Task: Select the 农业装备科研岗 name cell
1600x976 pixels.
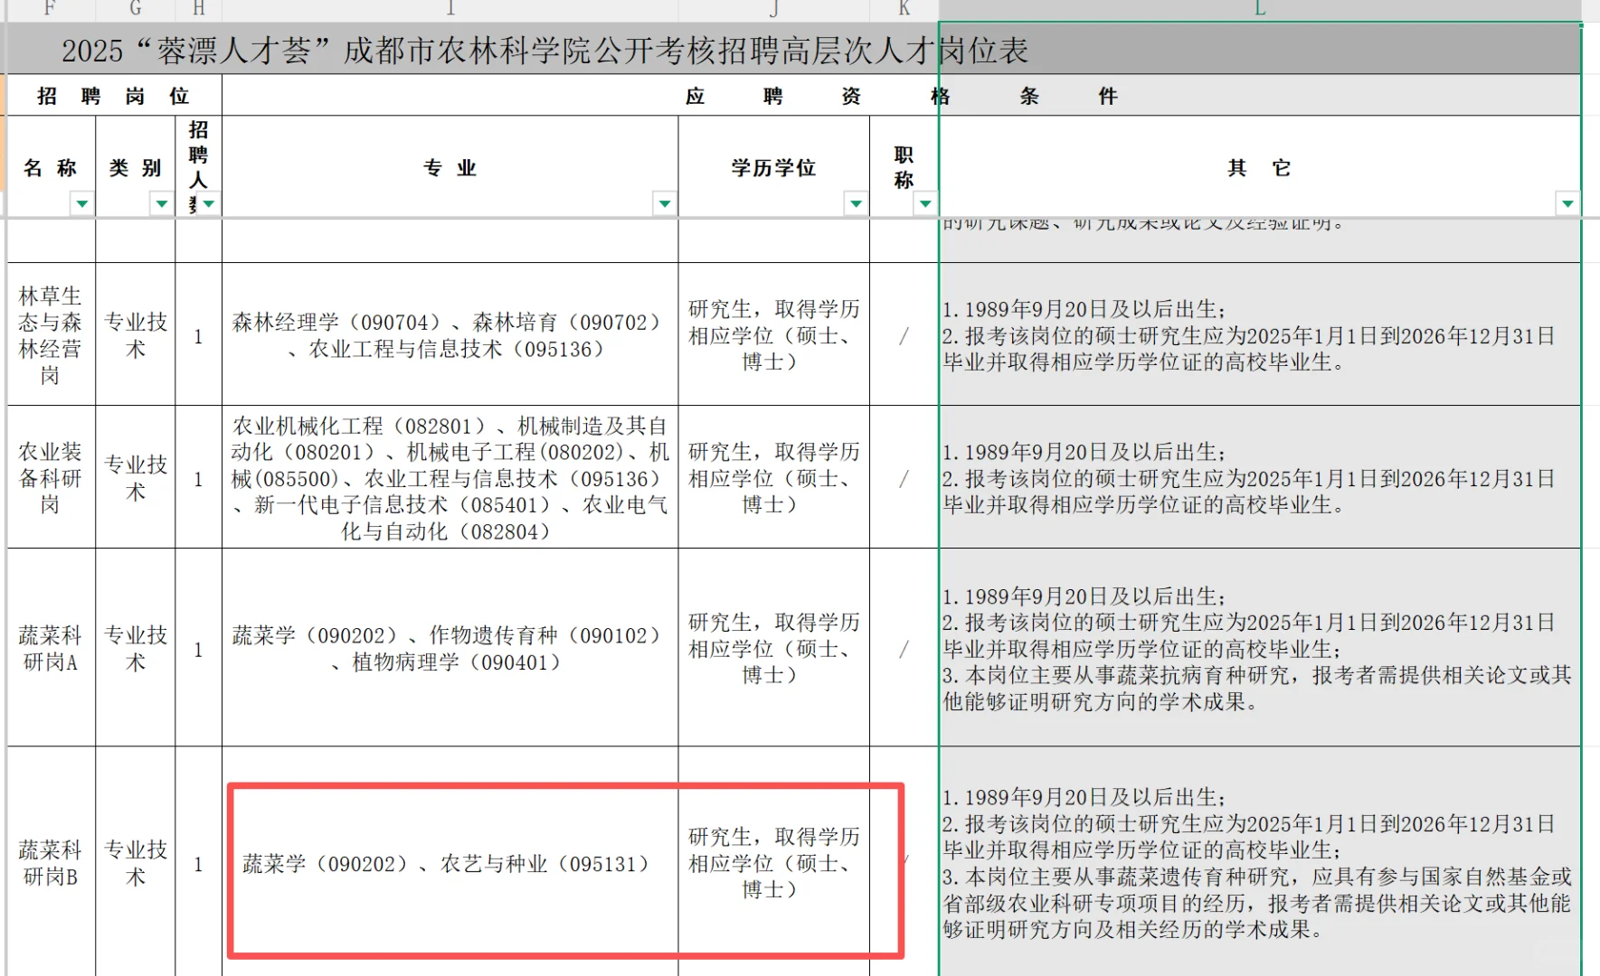Action: 51,477
